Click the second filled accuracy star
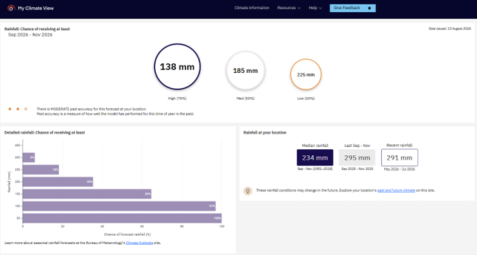Screen dimensions: 477x255 coord(17,109)
